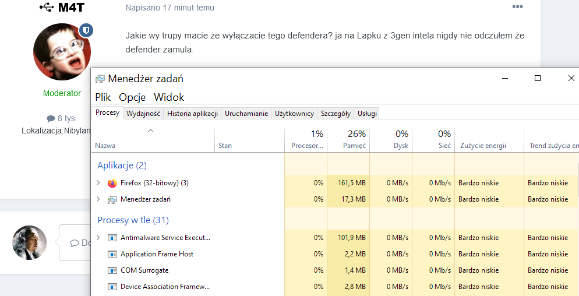Click the Moderator rank label

[62, 93]
